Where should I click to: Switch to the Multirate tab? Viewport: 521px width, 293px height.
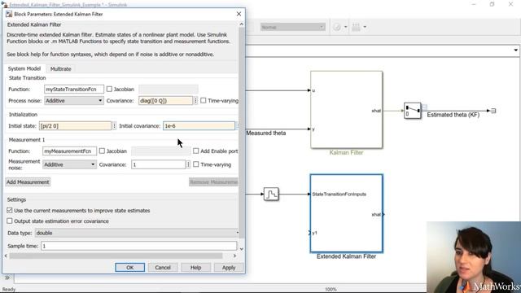60,68
